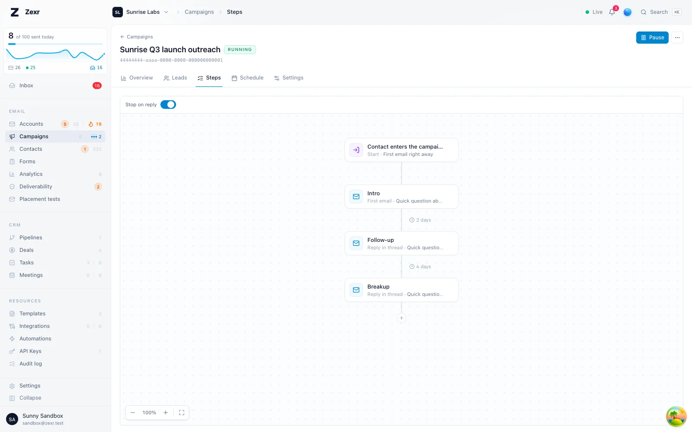Open Contacts in sidebar

55,149
